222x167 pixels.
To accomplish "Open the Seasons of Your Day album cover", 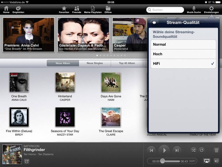I will click(65, 117).
